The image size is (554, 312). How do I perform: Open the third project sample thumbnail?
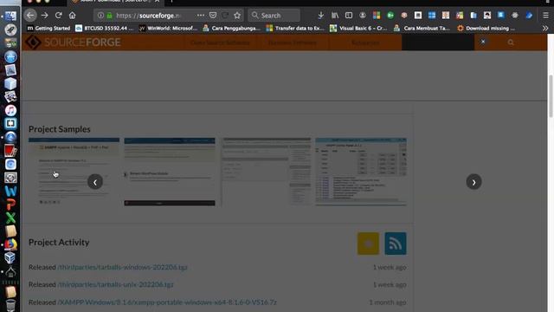(267, 172)
